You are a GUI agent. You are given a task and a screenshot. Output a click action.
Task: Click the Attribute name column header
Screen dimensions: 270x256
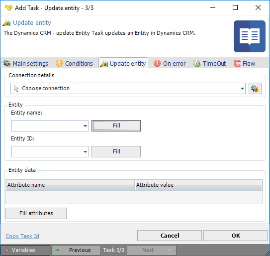70,185
